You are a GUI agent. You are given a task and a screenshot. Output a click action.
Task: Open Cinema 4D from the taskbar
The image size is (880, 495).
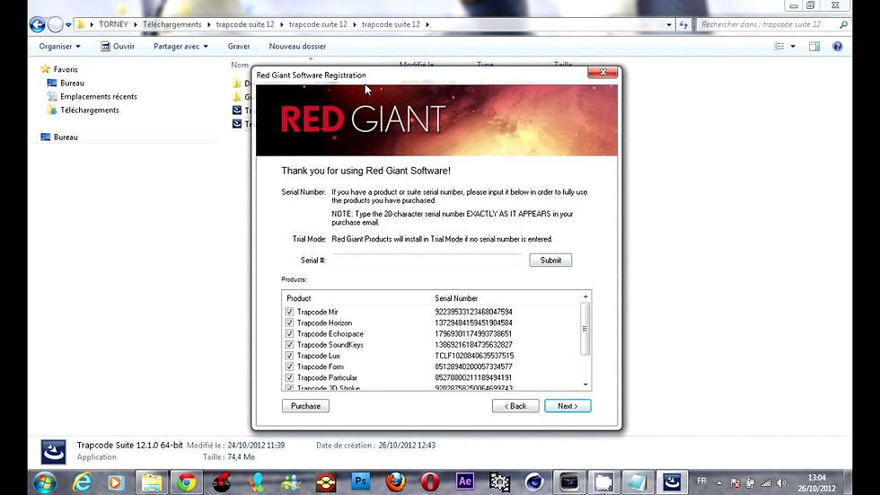coord(533,482)
